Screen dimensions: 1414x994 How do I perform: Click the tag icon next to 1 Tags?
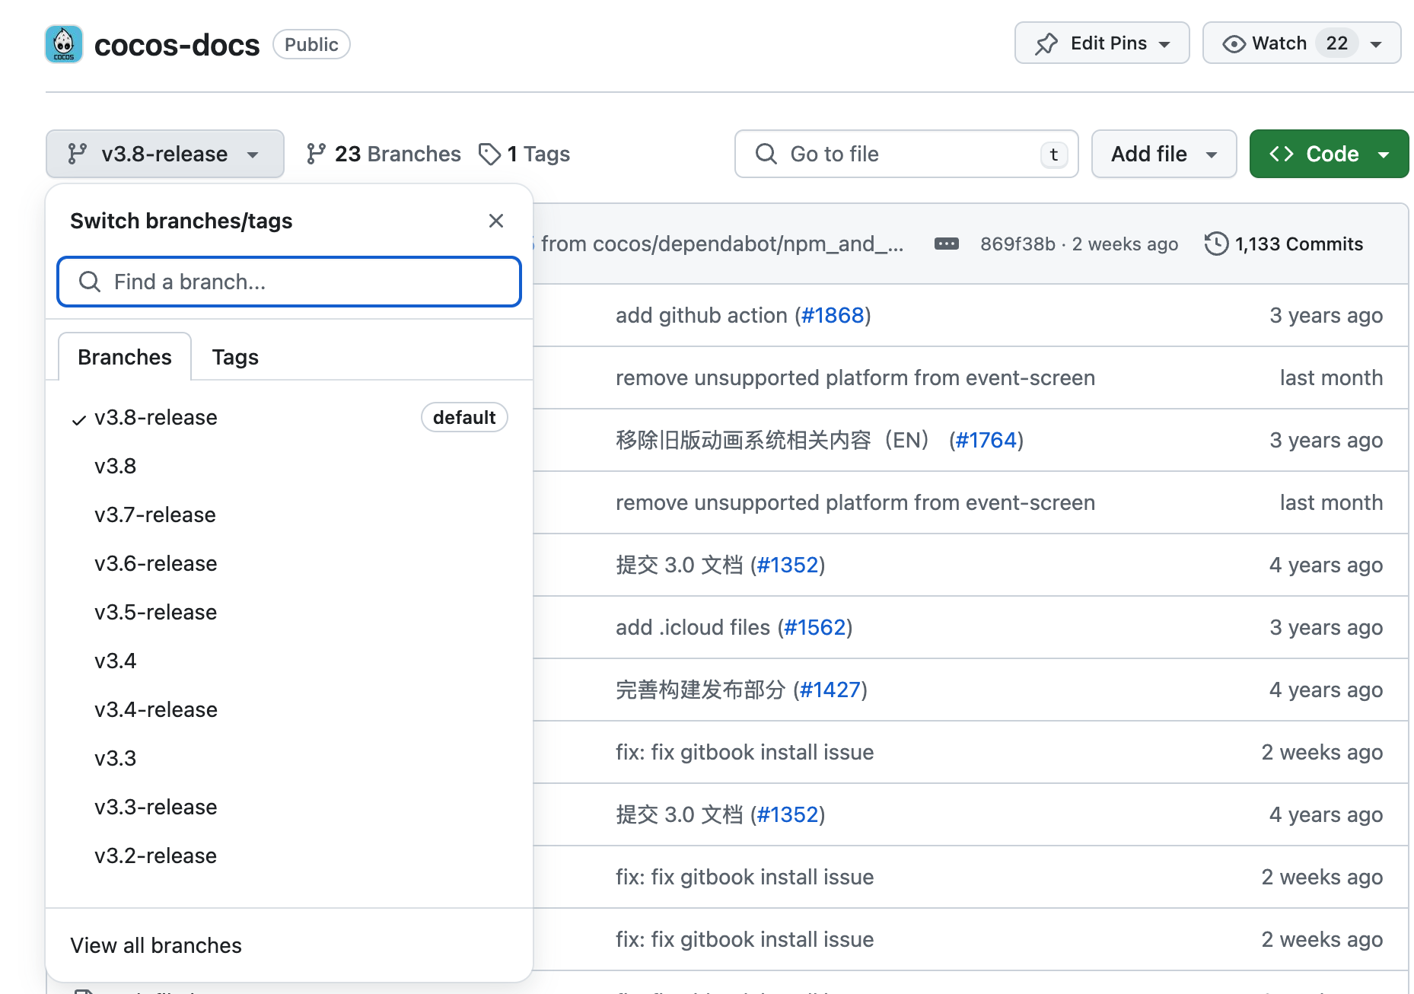point(489,154)
